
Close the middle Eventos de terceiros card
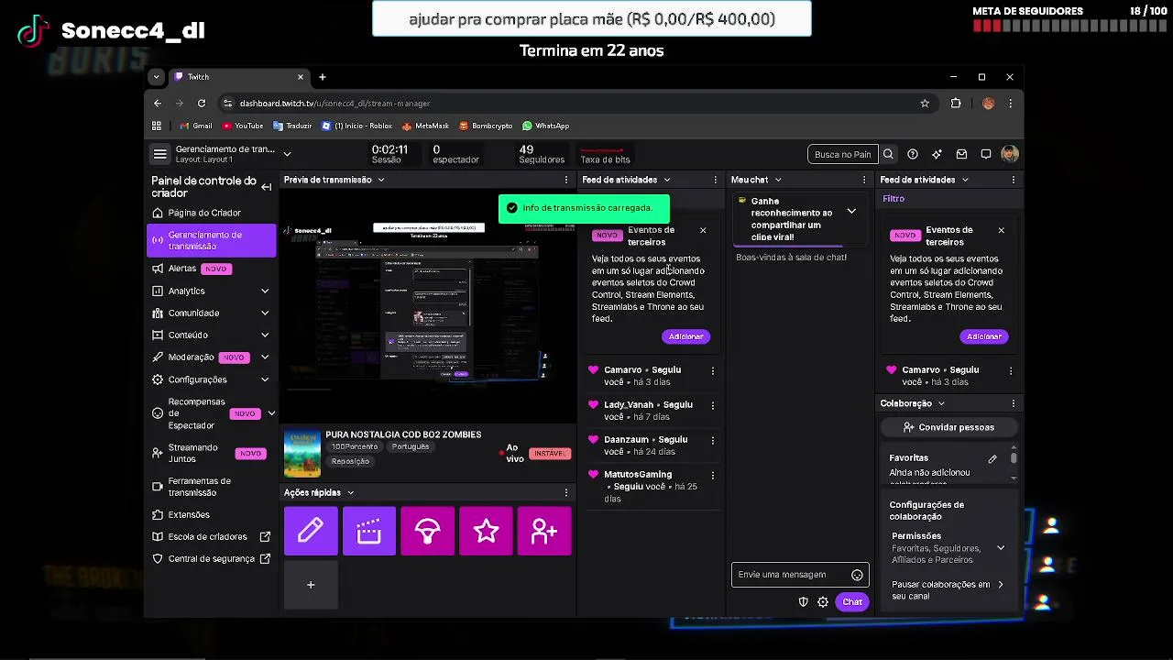[x=703, y=230]
